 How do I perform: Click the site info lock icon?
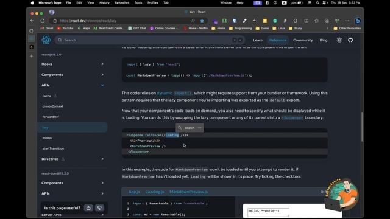tap(55, 21)
